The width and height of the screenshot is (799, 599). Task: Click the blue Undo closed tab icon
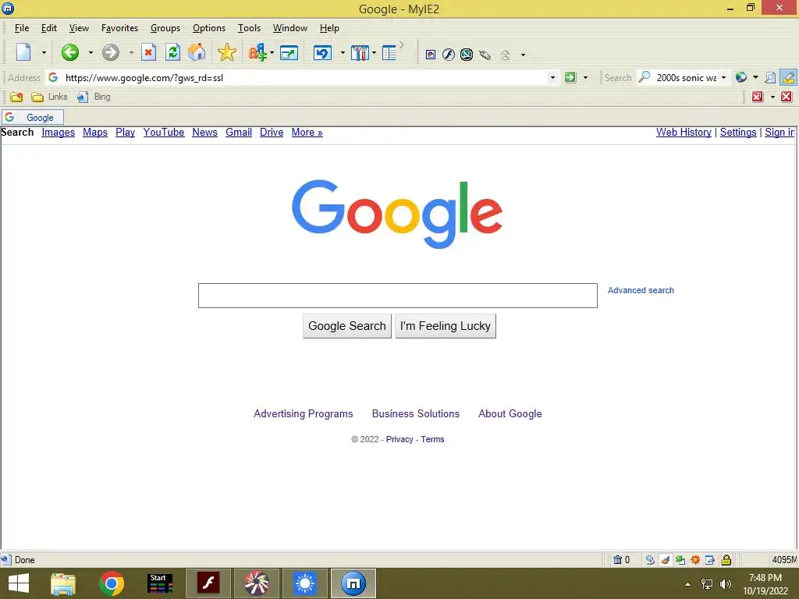point(322,52)
